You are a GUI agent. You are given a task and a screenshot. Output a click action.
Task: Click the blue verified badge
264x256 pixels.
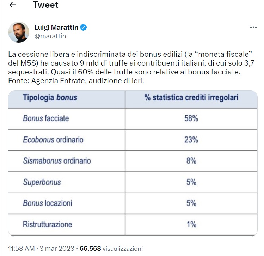point(83,27)
